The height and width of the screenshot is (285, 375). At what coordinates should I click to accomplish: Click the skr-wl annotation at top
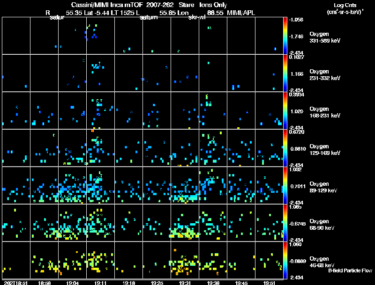click(x=197, y=17)
